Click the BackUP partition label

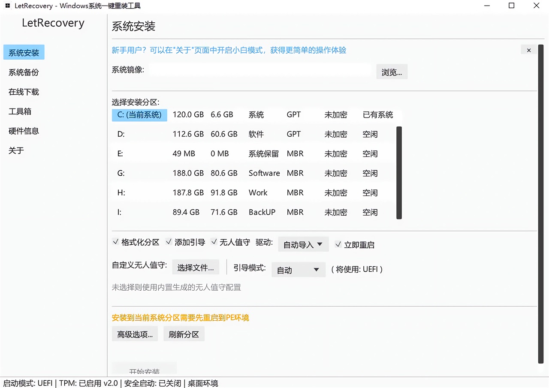[262, 212]
